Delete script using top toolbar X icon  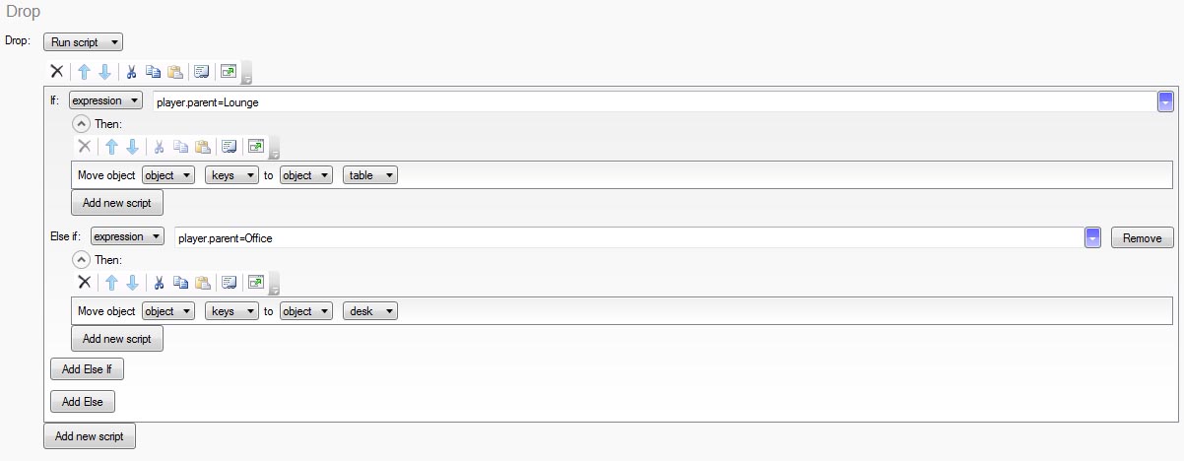pos(56,72)
